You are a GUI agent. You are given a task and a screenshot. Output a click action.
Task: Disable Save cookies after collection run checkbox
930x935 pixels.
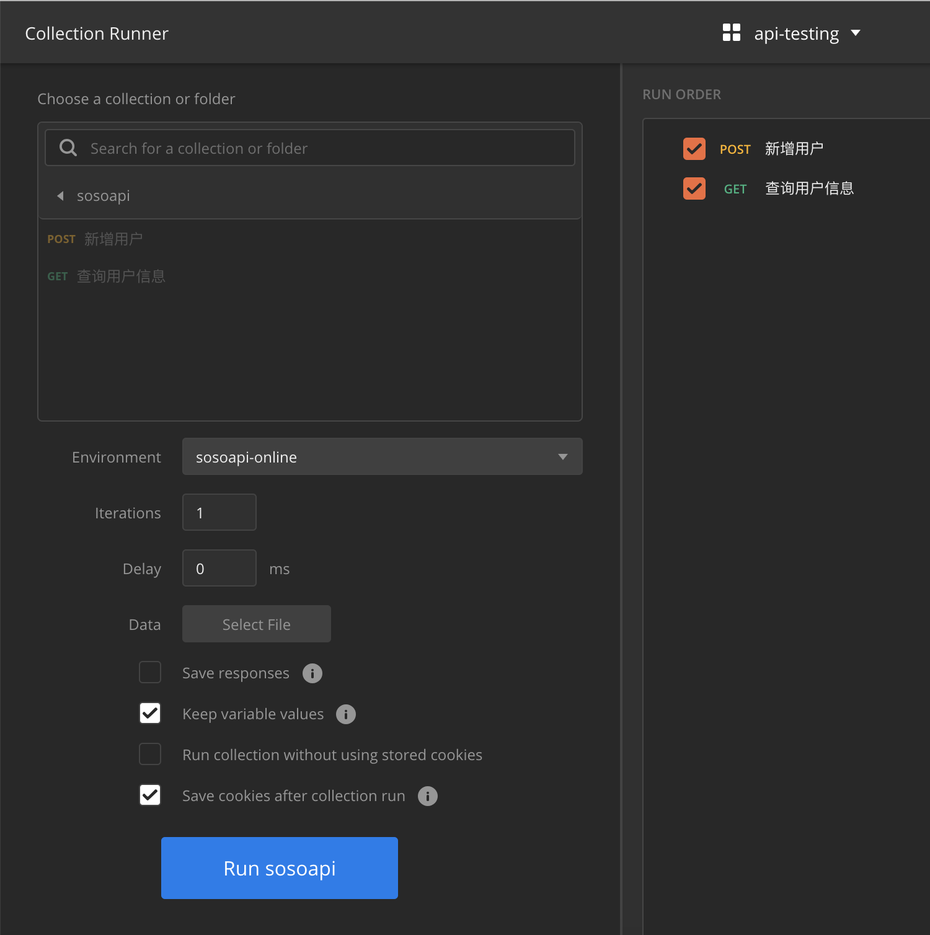pyautogui.click(x=150, y=795)
